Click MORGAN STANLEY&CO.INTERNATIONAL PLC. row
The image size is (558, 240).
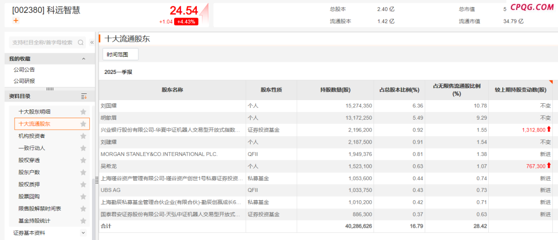coord(159,154)
